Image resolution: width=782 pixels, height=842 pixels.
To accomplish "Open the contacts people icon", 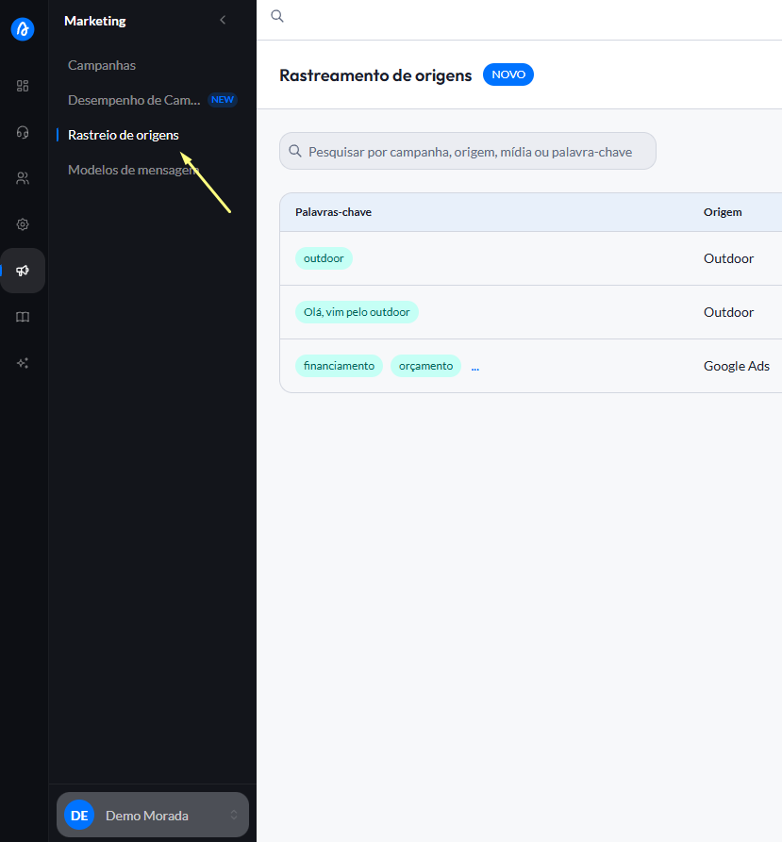I will click(x=23, y=178).
